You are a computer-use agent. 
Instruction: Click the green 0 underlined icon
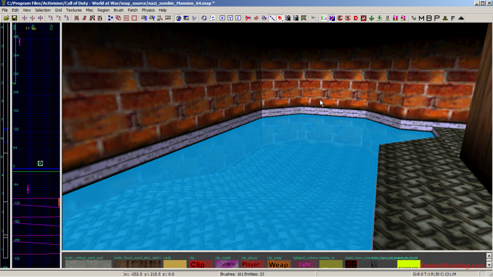point(387,18)
